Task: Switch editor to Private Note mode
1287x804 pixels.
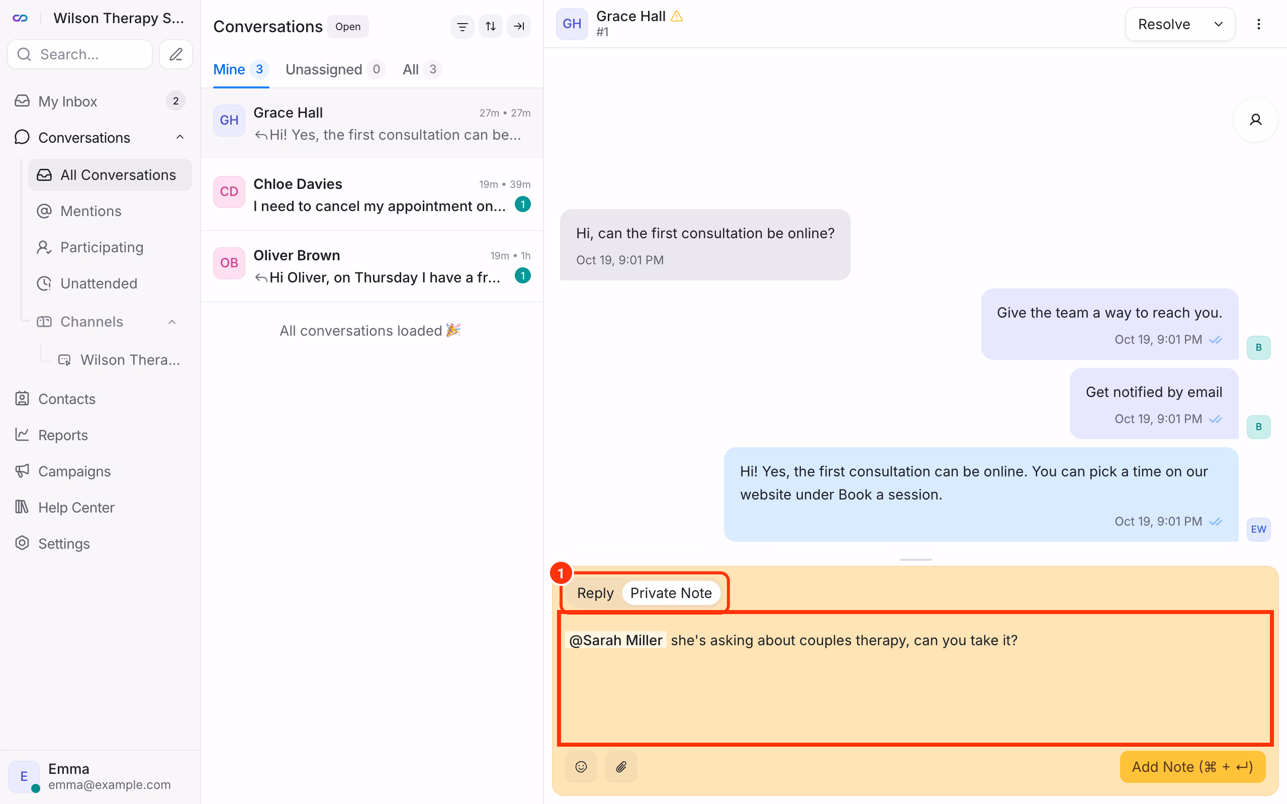Action: pyautogui.click(x=671, y=593)
